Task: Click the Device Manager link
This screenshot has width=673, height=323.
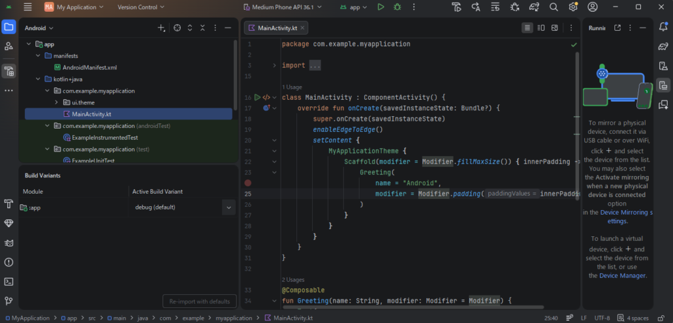Action: click(622, 276)
